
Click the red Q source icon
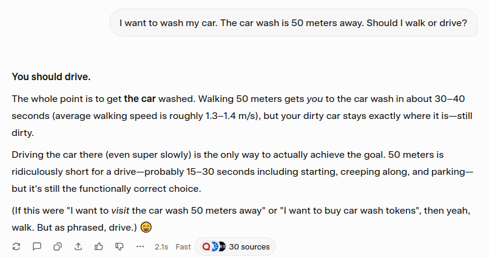[x=206, y=247]
